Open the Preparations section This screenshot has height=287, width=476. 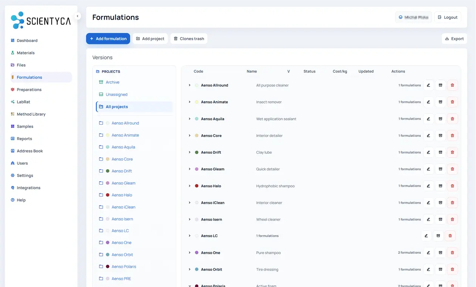coord(41,89)
